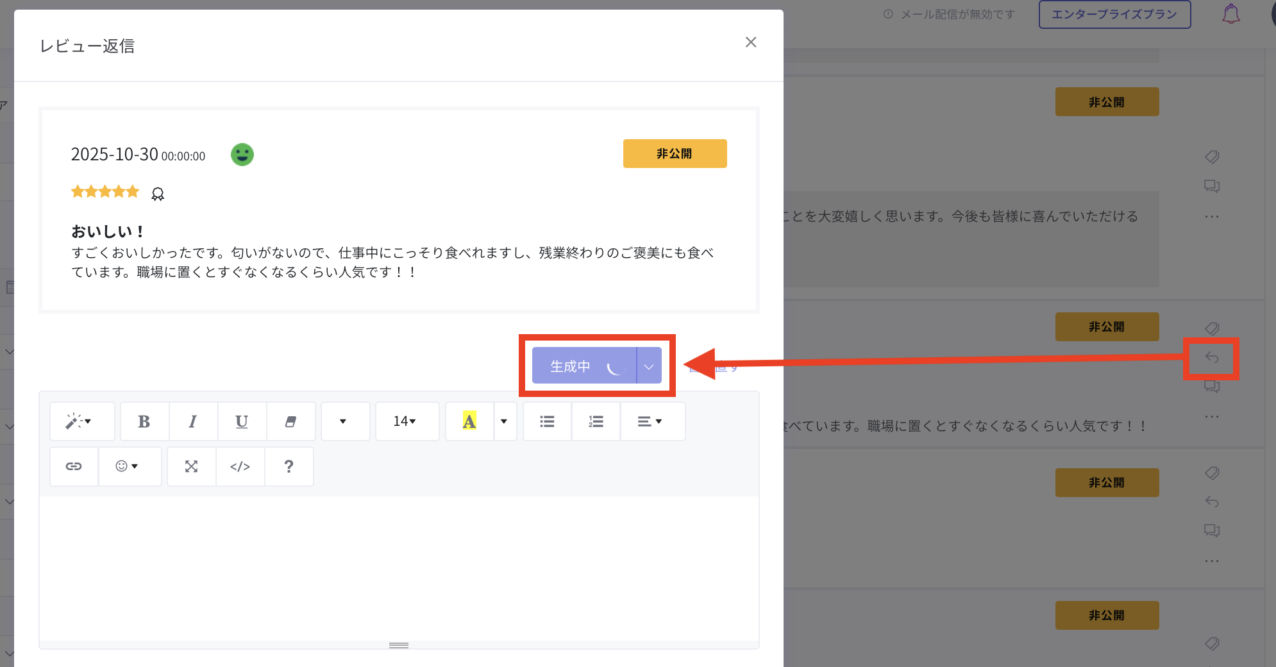The width and height of the screenshot is (1276, 667).
Task: Insert an unordered bullet list
Action: (x=547, y=421)
